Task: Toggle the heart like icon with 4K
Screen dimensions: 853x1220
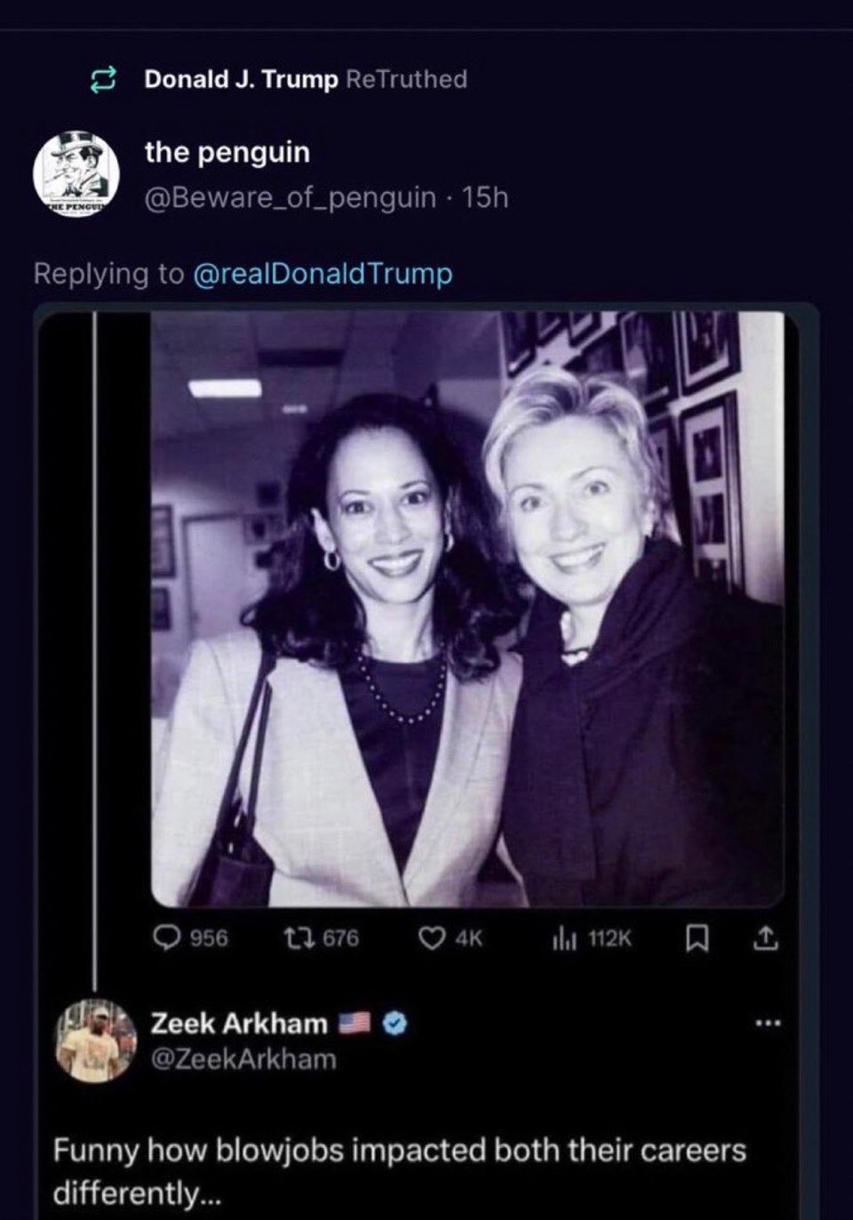Action: click(431, 938)
